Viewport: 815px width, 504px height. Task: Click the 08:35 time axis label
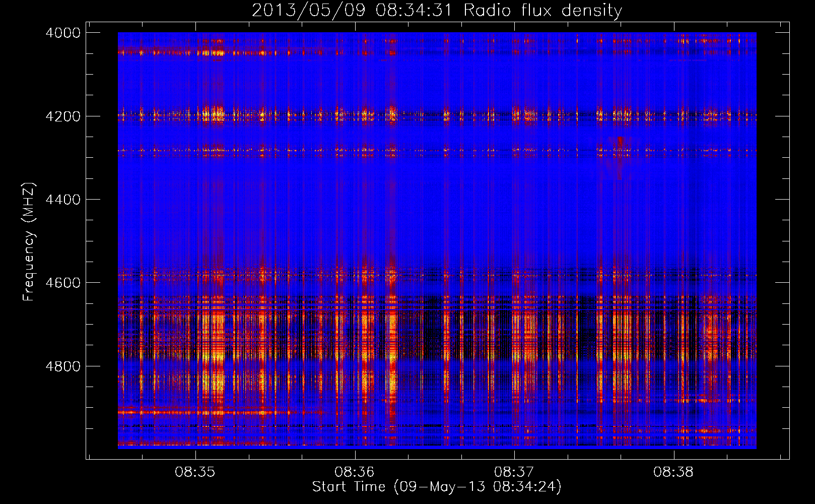coord(195,472)
